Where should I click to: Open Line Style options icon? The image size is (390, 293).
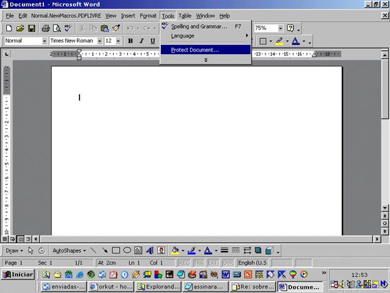coord(224,250)
